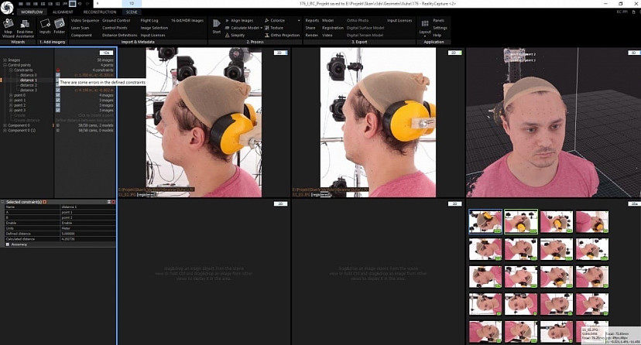Run Simplify tool
This screenshot has width=641, height=345.
235,35
